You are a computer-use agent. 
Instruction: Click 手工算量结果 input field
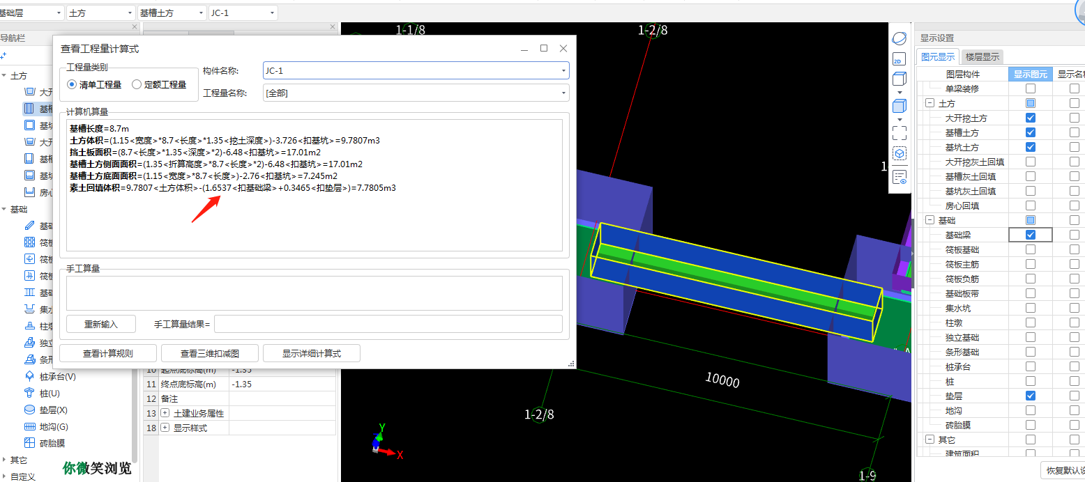pyautogui.click(x=388, y=324)
